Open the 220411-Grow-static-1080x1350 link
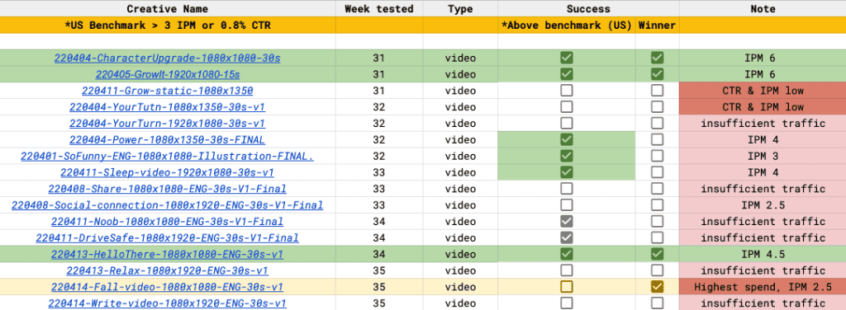Image resolution: width=846 pixels, height=310 pixels. [x=167, y=91]
